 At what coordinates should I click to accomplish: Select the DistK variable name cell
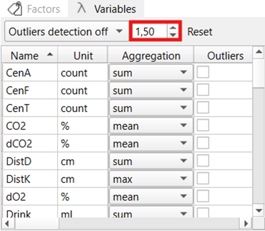click(x=30, y=179)
